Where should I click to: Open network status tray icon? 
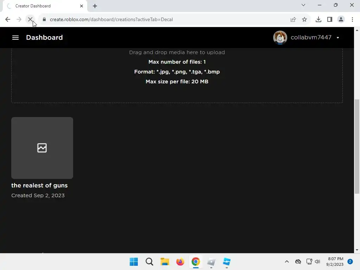309,262
